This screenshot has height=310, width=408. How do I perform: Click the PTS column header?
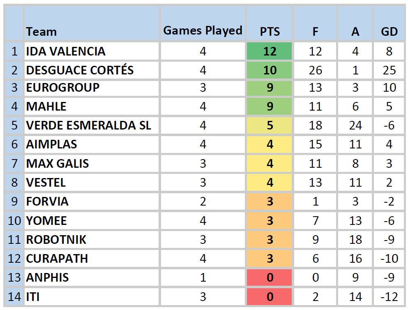point(270,31)
